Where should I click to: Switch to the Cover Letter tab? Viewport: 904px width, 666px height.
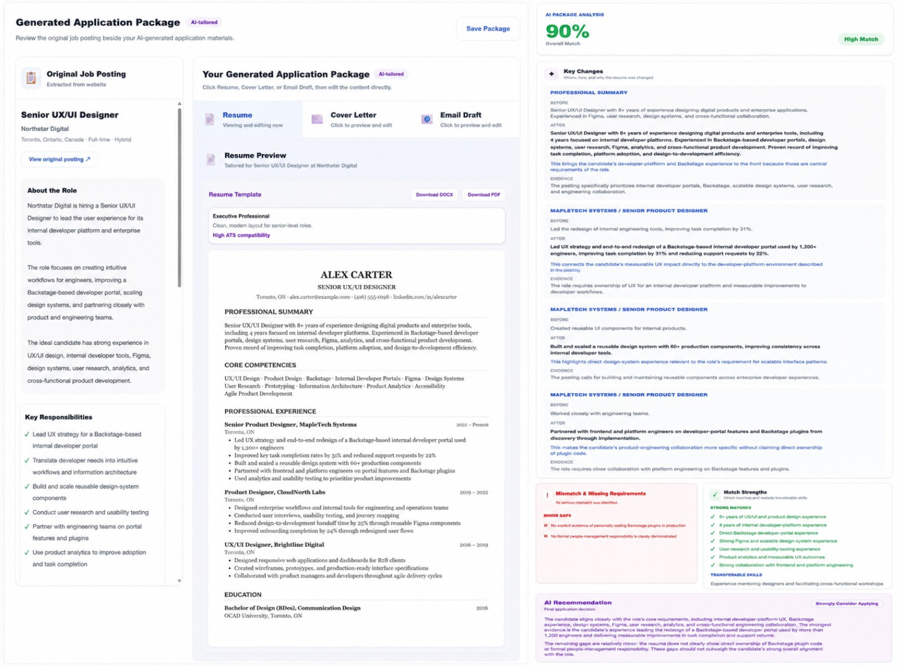(357, 119)
